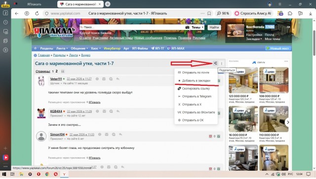Click the camera image-search icon
This screenshot has width=316, height=179.
(x=187, y=27)
